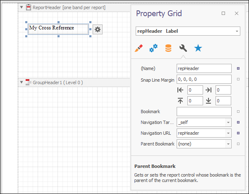
Task: Click the Parent Bookmark property label
Action: pos(157,144)
